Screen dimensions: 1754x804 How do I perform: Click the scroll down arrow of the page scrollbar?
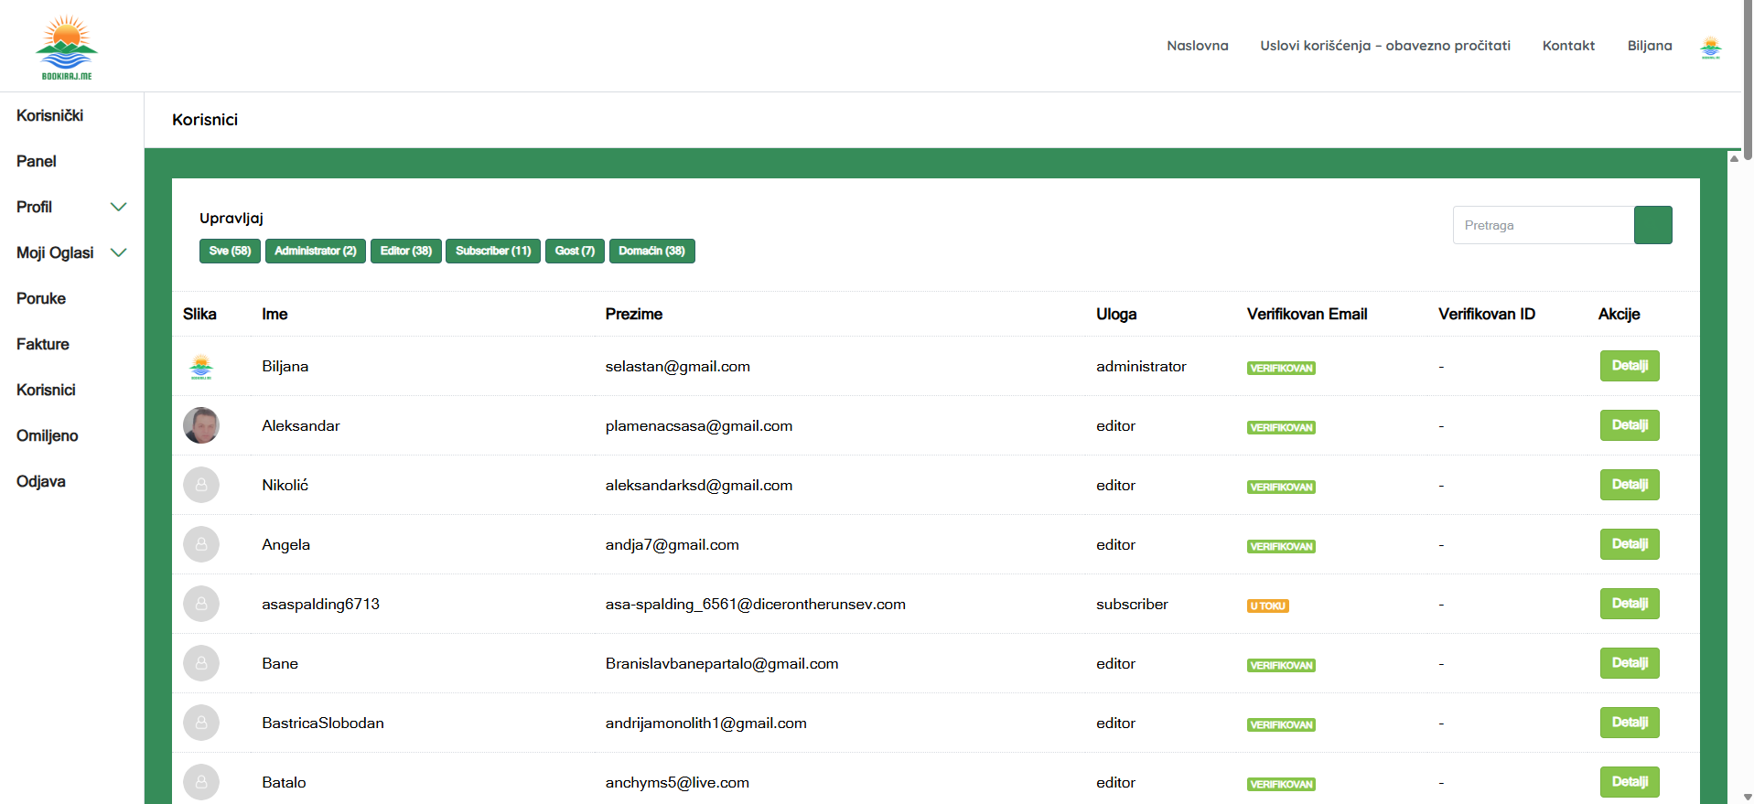1748,797
